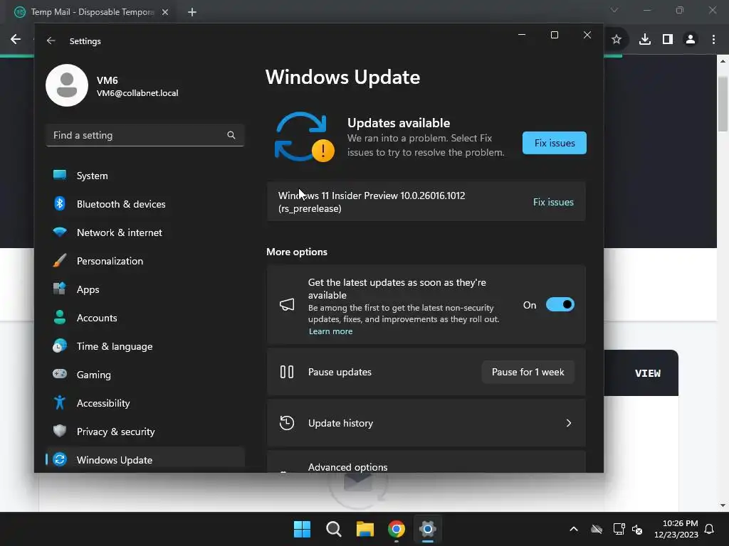Open Chrome tab search dropdown arrow

coord(614,10)
